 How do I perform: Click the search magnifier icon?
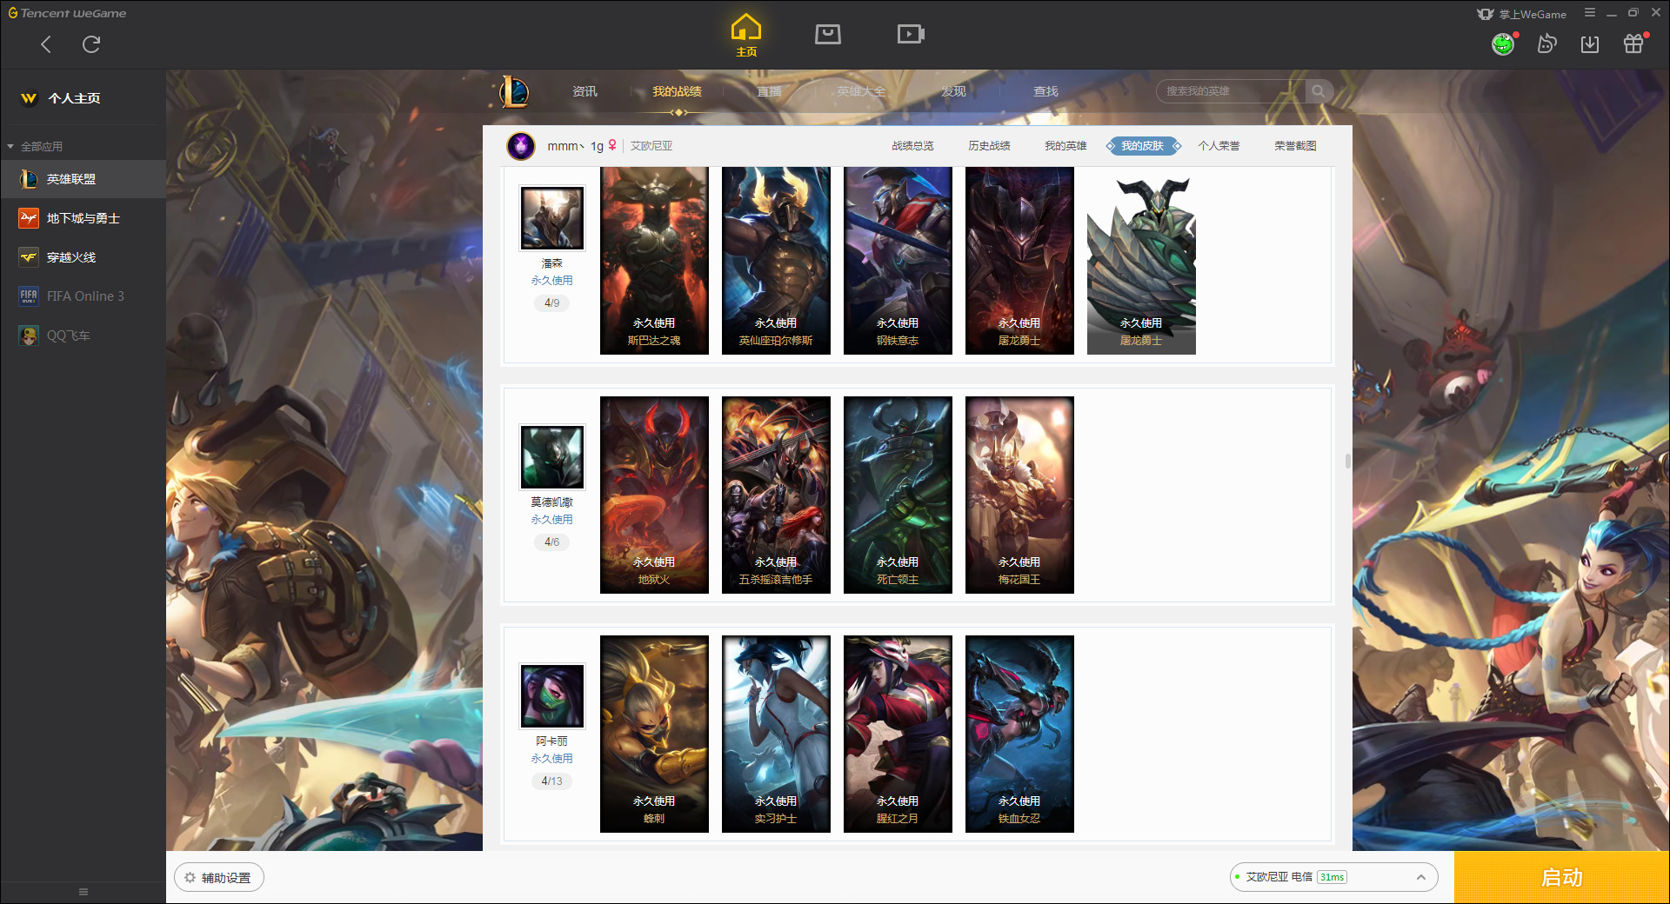tap(1319, 91)
